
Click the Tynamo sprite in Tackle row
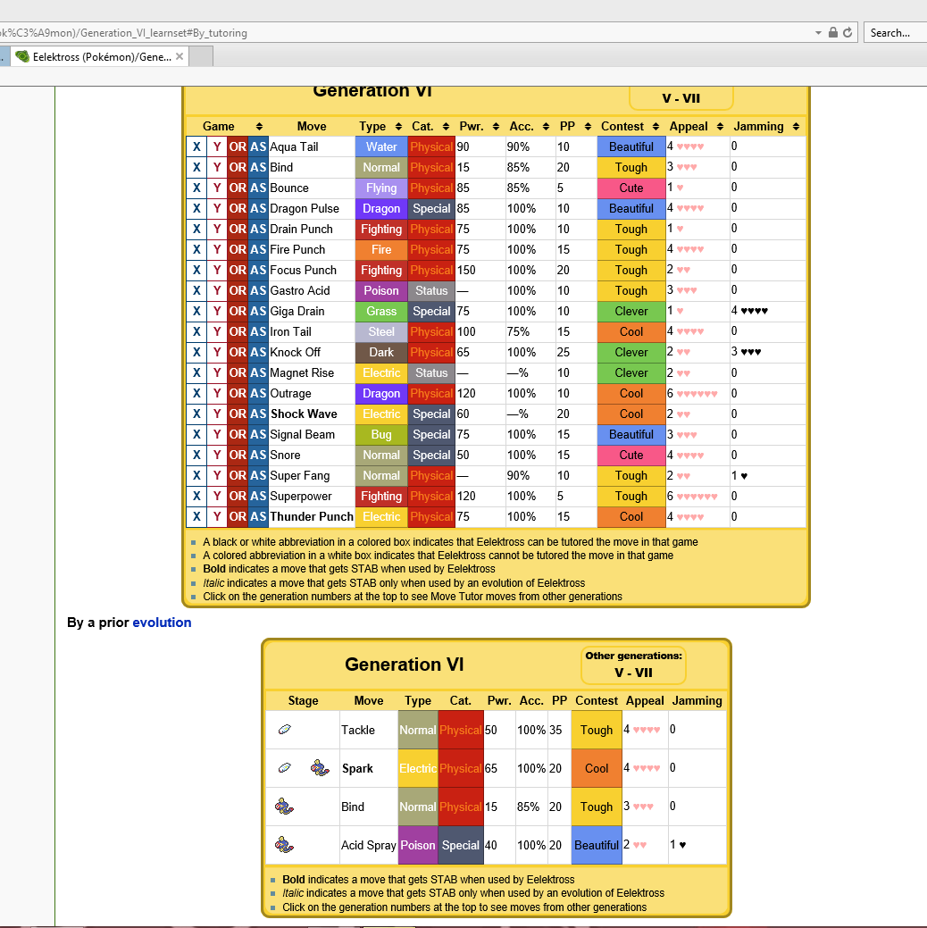[285, 730]
